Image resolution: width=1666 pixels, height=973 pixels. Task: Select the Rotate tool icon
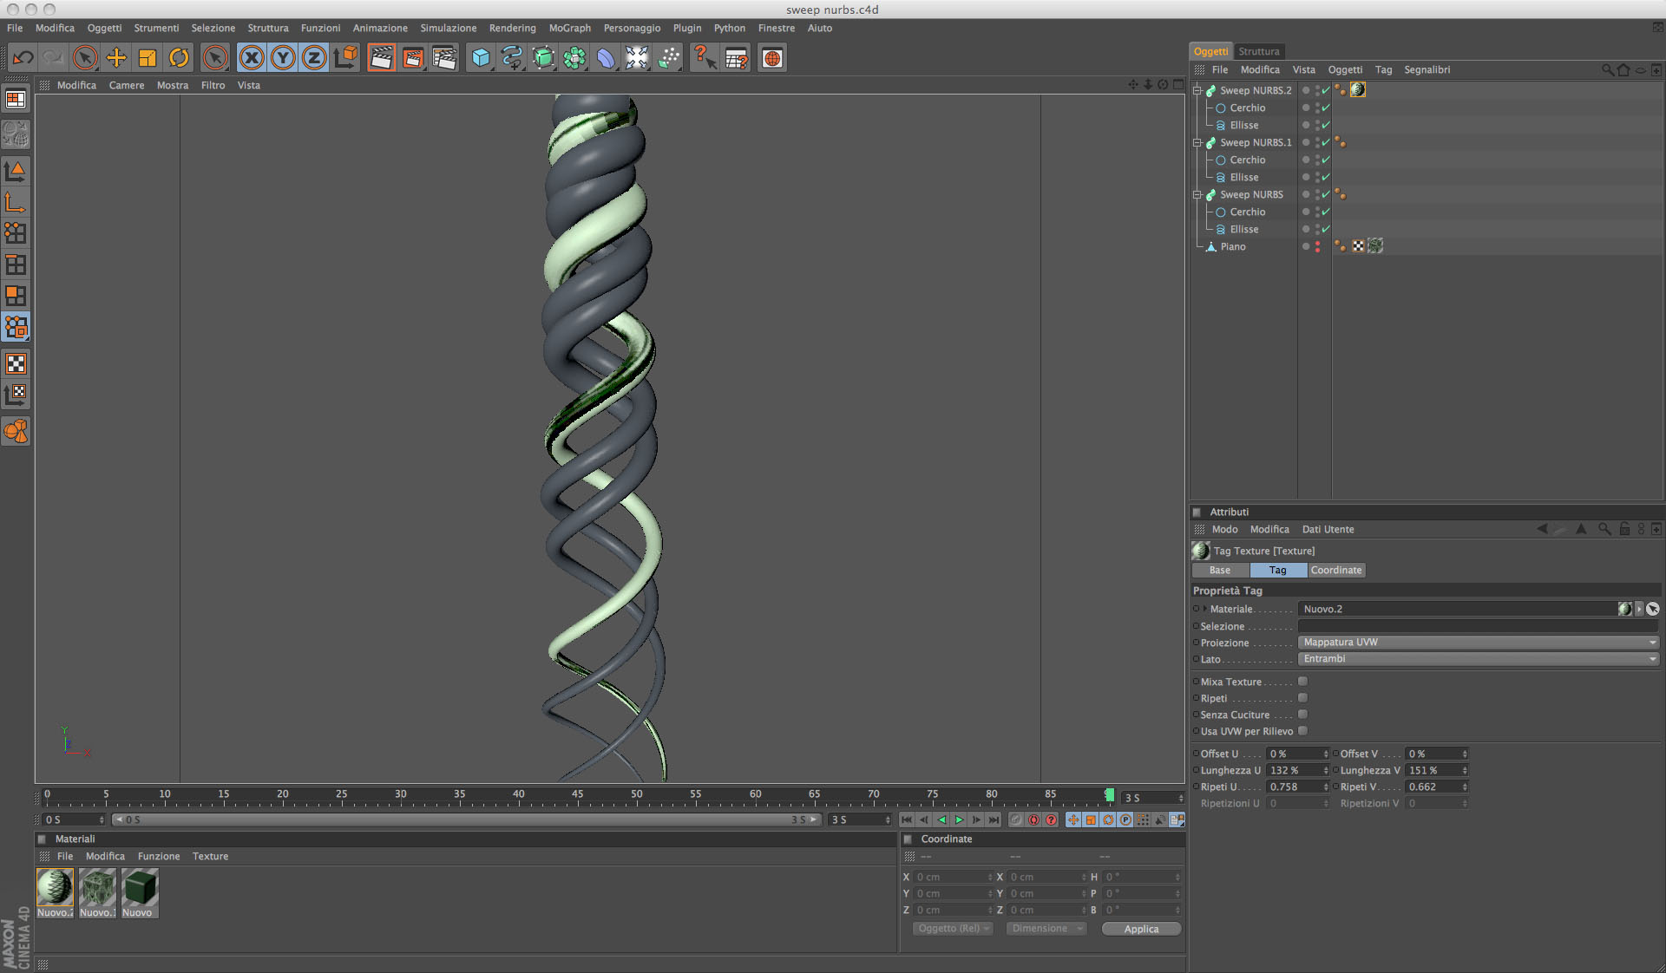(179, 58)
